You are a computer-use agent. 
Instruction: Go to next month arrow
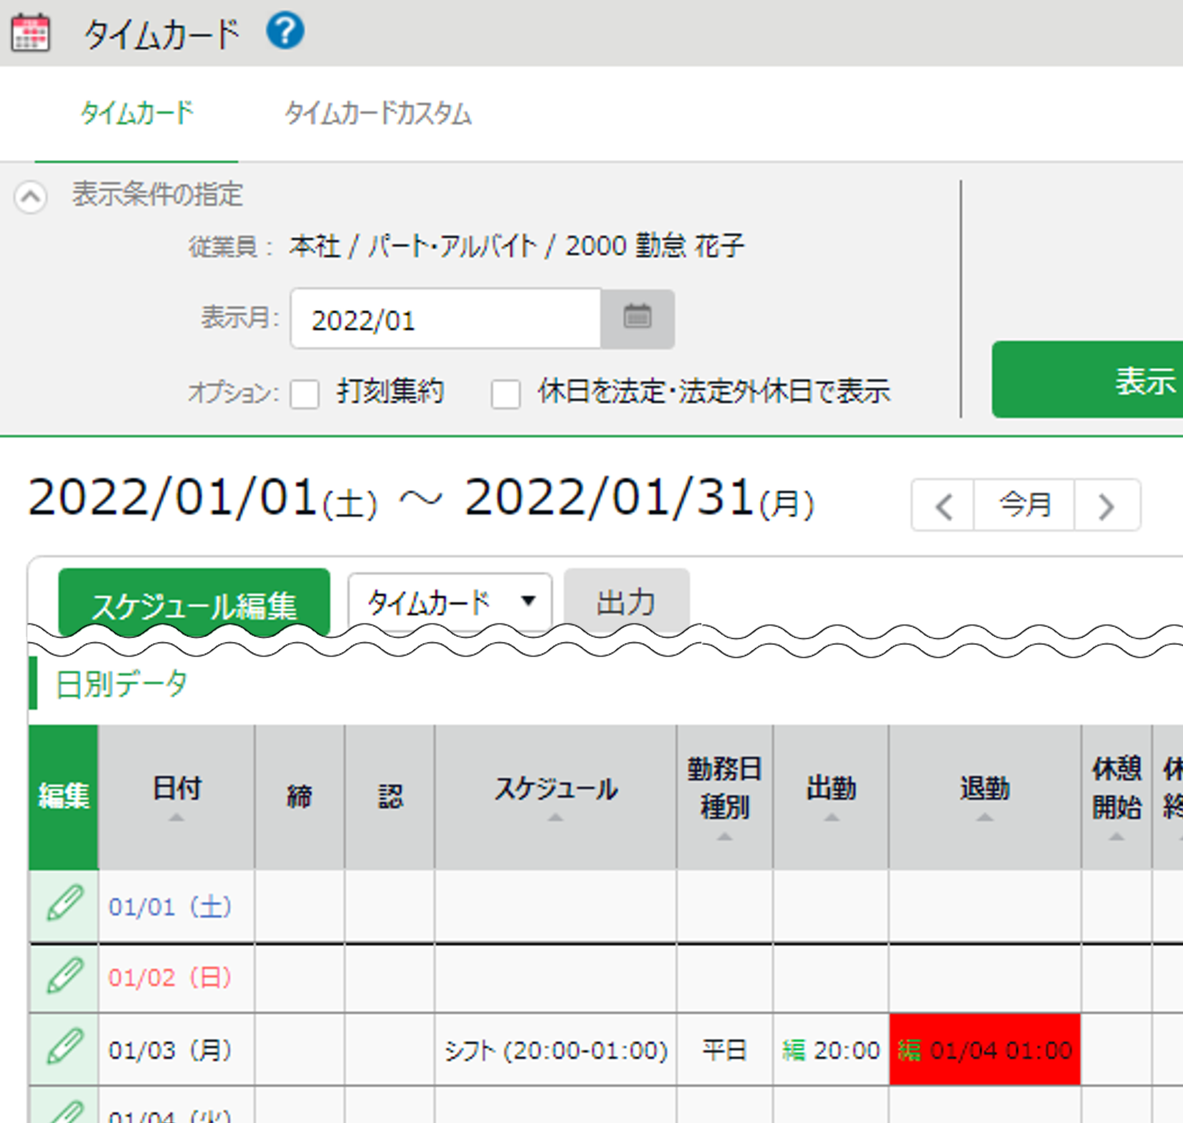click(x=1106, y=505)
